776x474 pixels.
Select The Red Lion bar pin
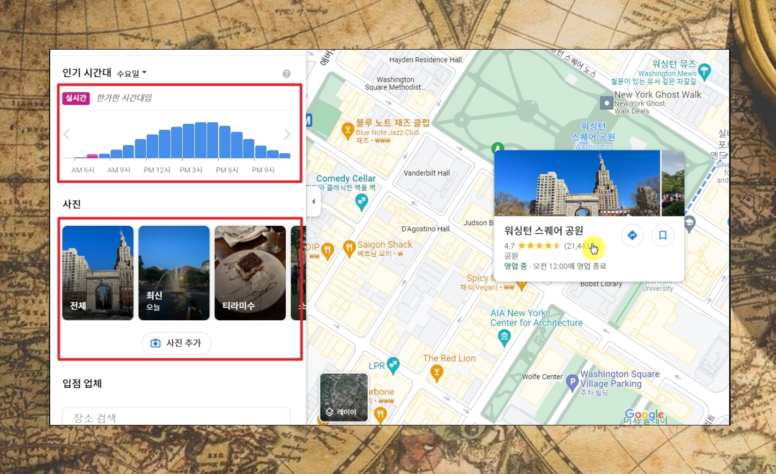click(x=436, y=373)
